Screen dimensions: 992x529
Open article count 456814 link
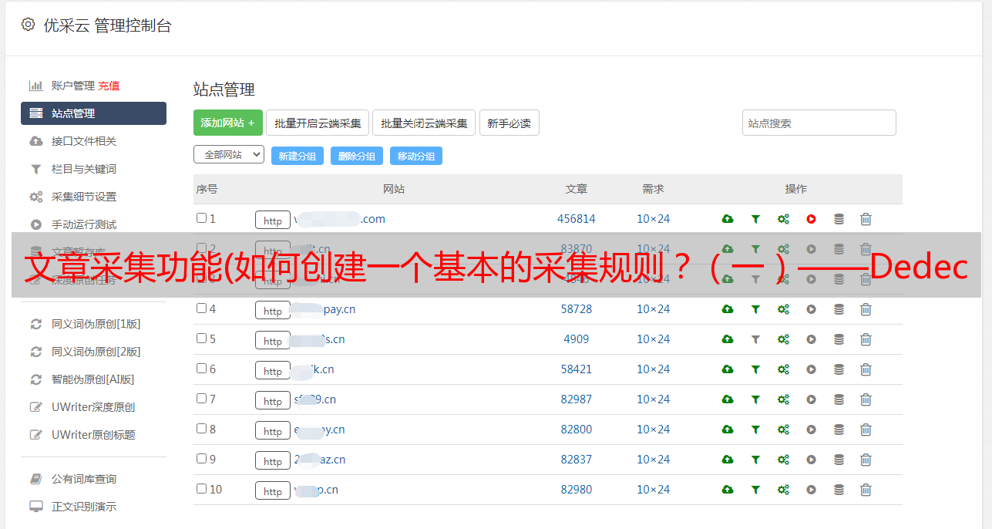pyautogui.click(x=577, y=219)
